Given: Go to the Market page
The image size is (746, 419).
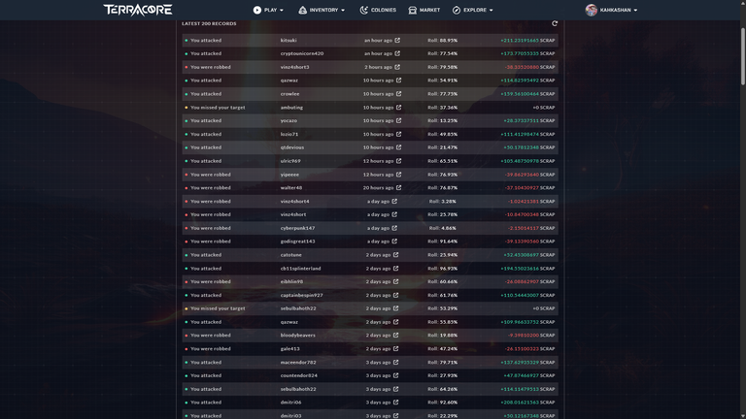Looking at the screenshot, I should pos(424,10).
